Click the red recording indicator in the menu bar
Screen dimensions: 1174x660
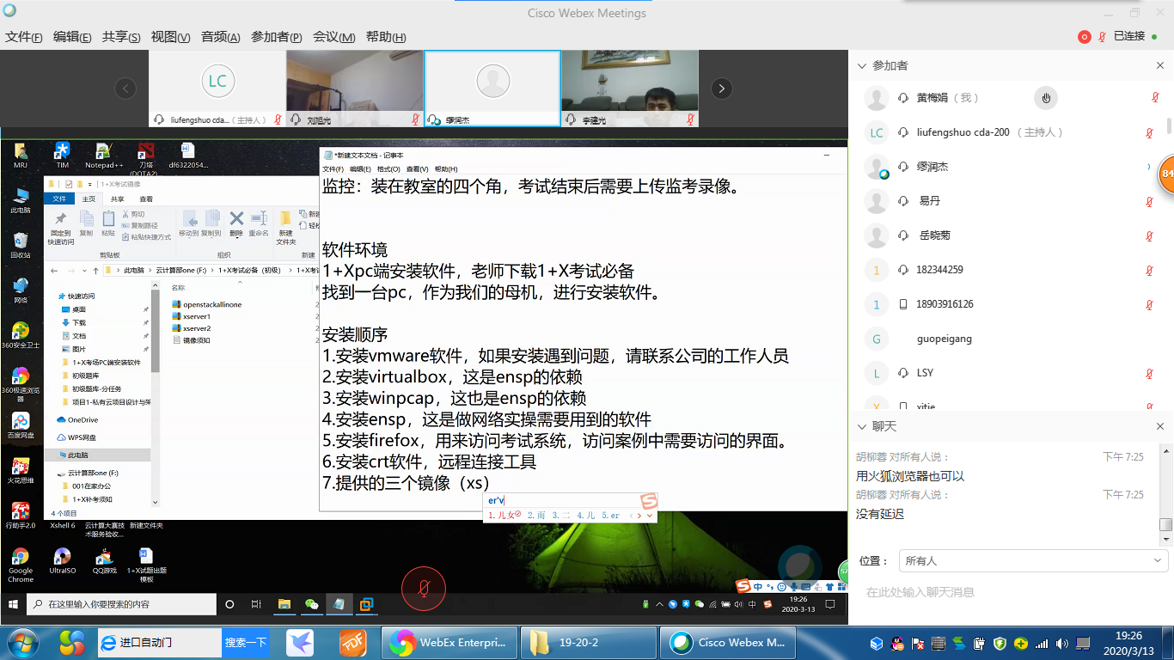(1085, 36)
